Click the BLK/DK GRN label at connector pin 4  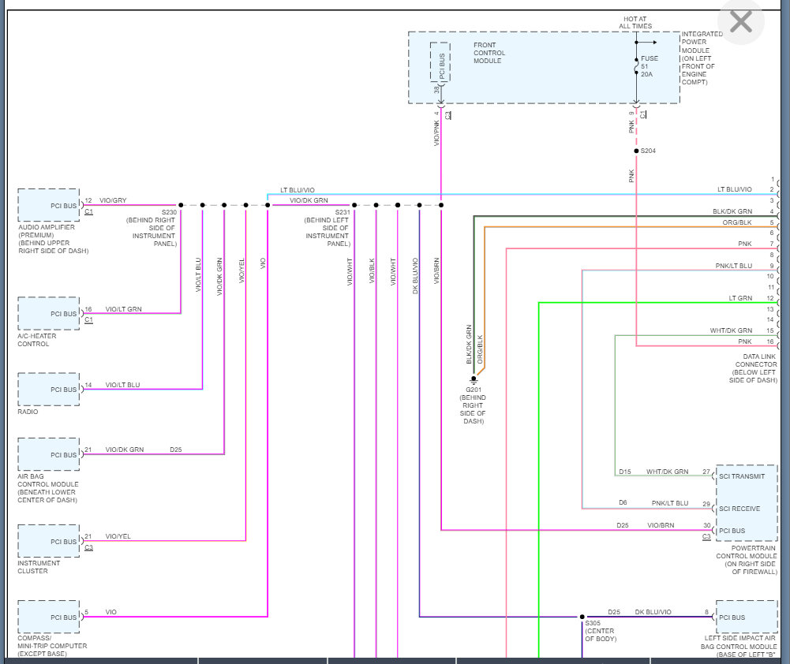732,211
